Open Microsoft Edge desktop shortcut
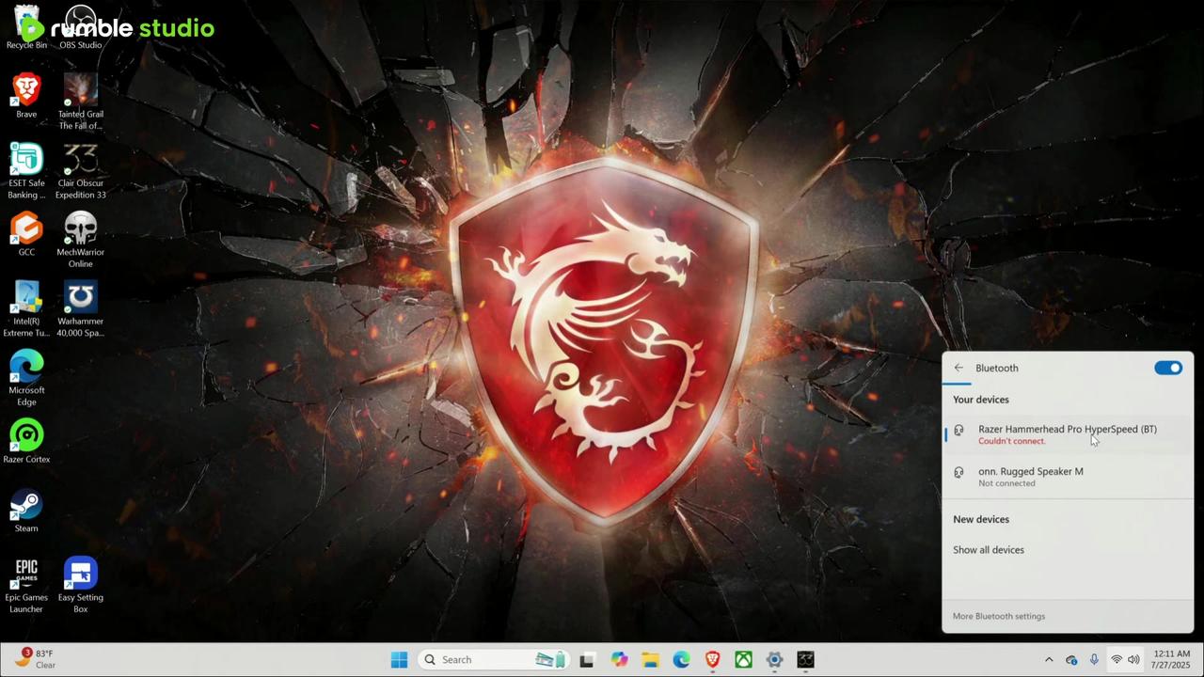 [26, 378]
